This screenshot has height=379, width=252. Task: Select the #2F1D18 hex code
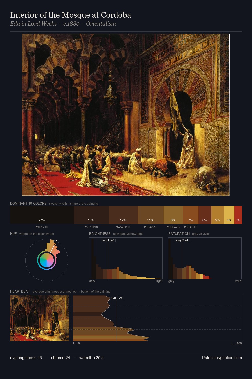pos(91,227)
